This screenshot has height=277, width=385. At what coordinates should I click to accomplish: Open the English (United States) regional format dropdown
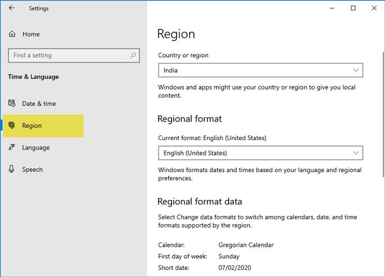tap(260, 153)
